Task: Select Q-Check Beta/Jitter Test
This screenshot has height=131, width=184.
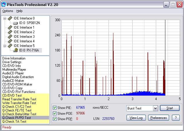Action: [25, 114]
